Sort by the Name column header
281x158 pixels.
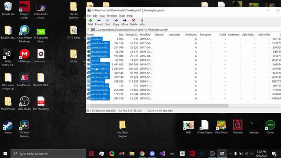[91, 35]
